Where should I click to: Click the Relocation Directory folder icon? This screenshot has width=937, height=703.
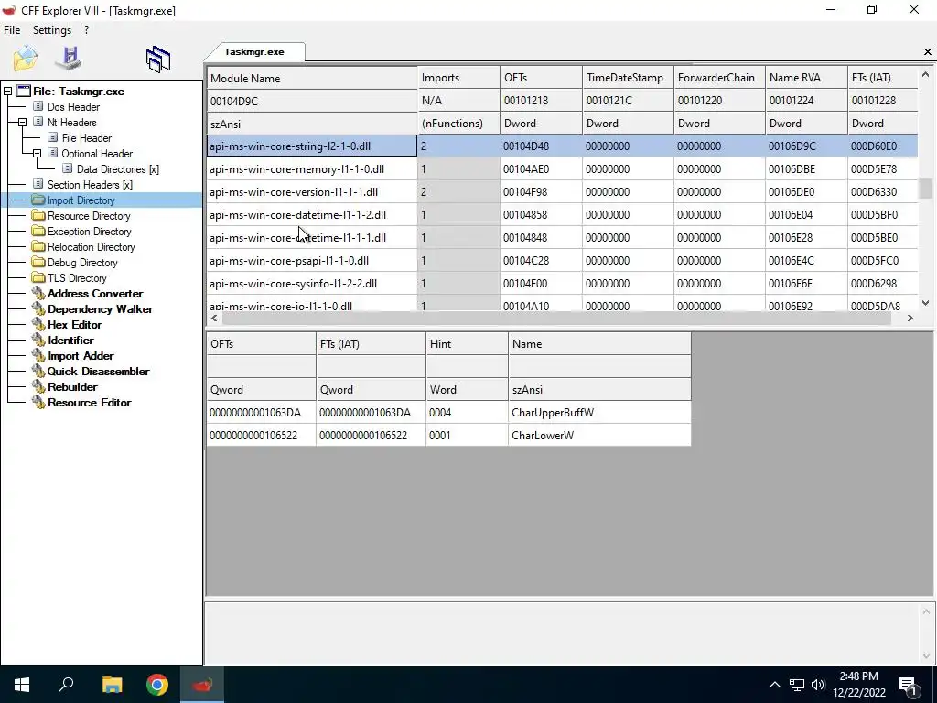tap(38, 246)
